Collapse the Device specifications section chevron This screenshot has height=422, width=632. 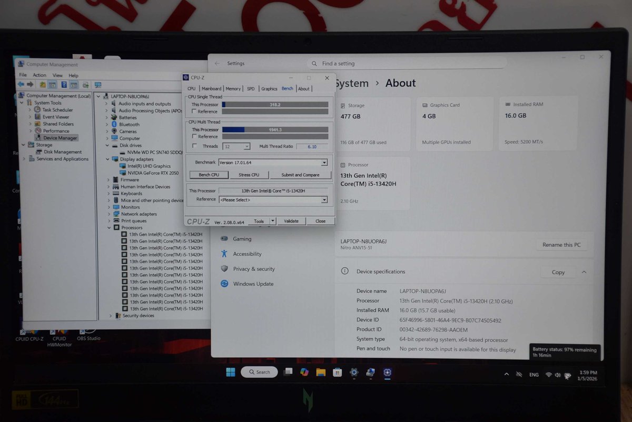(584, 272)
